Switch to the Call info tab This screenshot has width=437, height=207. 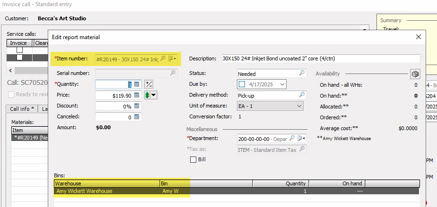coord(23,109)
